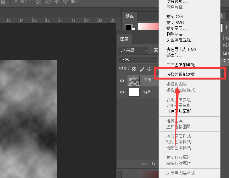Image resolution: width=229 pixels, height=178 pixels.
Task: Click the lock image pixels brush icon
Action: pos(142,69)
